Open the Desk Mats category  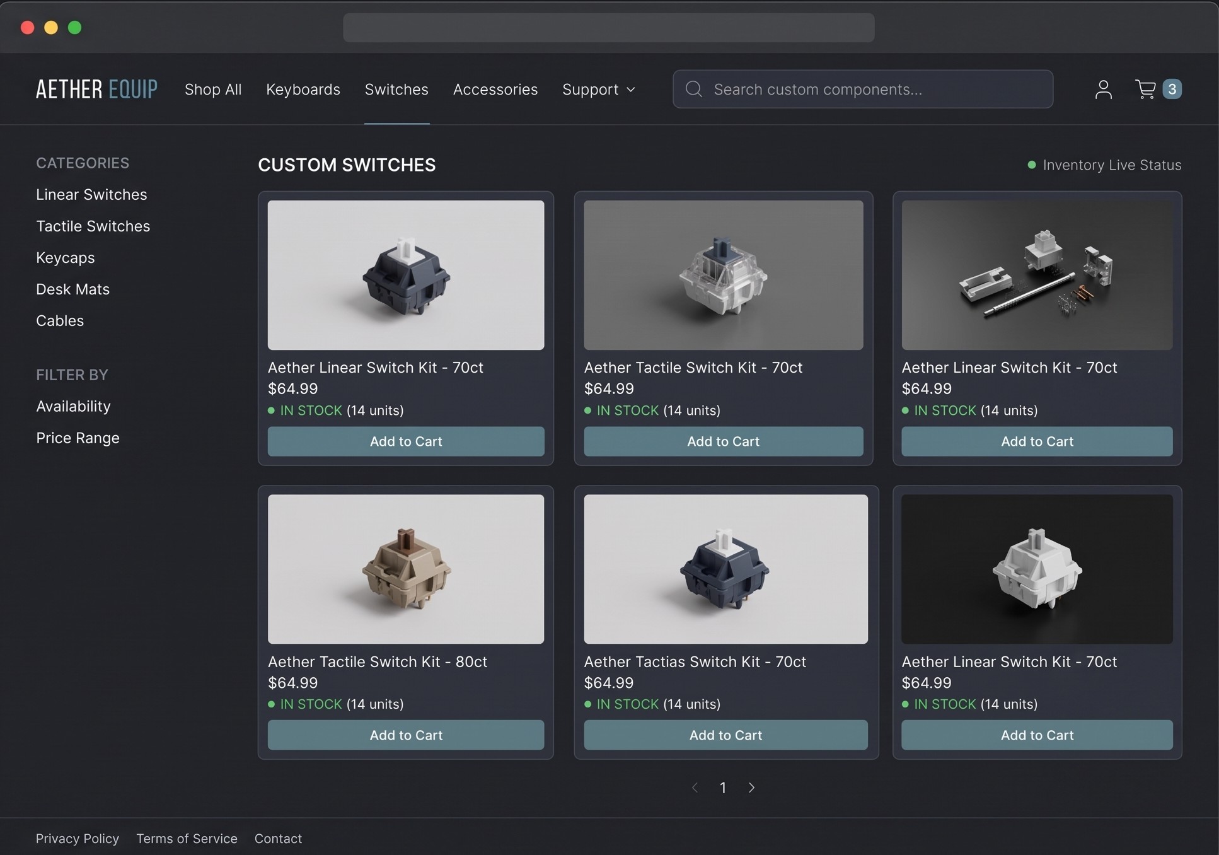[x=72, y=289]
